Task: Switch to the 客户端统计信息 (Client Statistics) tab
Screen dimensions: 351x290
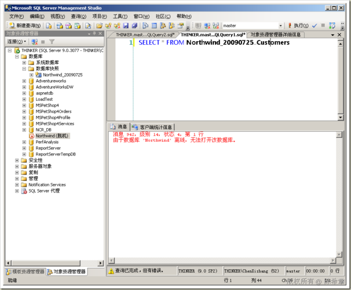Action: [x=152, y=127]
